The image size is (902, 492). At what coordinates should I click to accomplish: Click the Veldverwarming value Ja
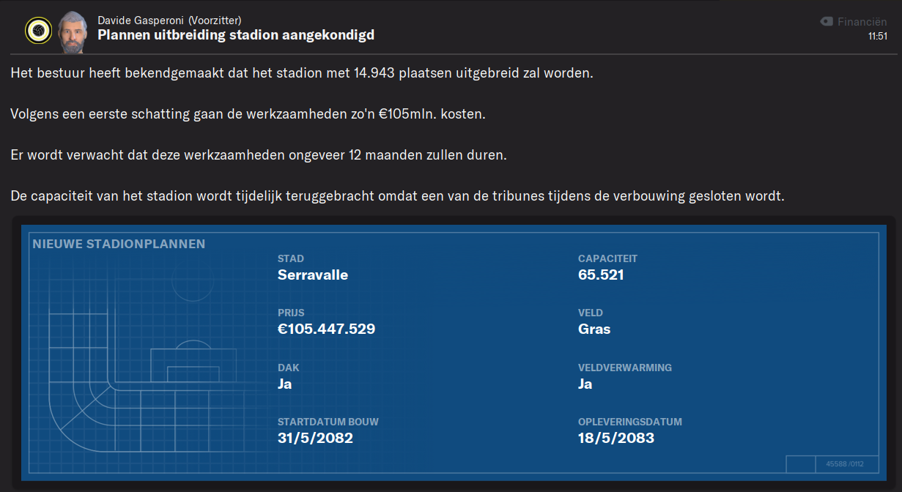[x=585, y=384]
